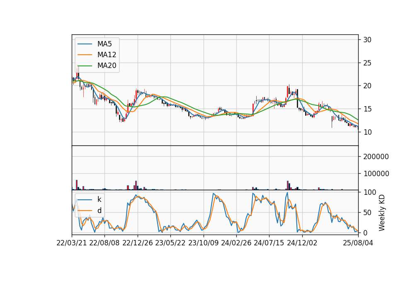
Task: Click the price axis value 15
Action: pyautogui.click(x=367, y=109)
